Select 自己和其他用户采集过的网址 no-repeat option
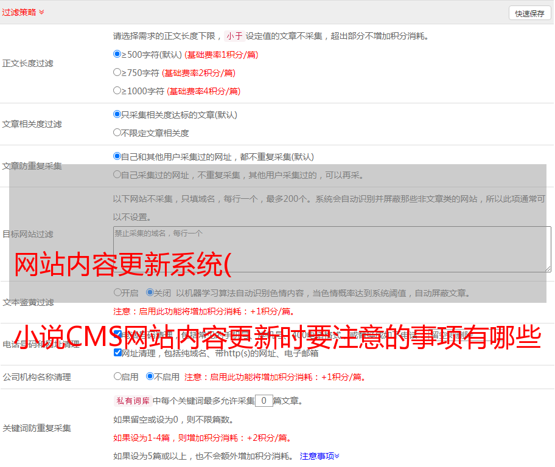This screenshot has height=467, width=555. [x=117, y=156]
